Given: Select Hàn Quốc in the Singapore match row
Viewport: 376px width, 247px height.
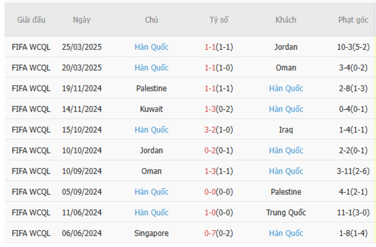Looking at the screenshot, I should point(286,233).
